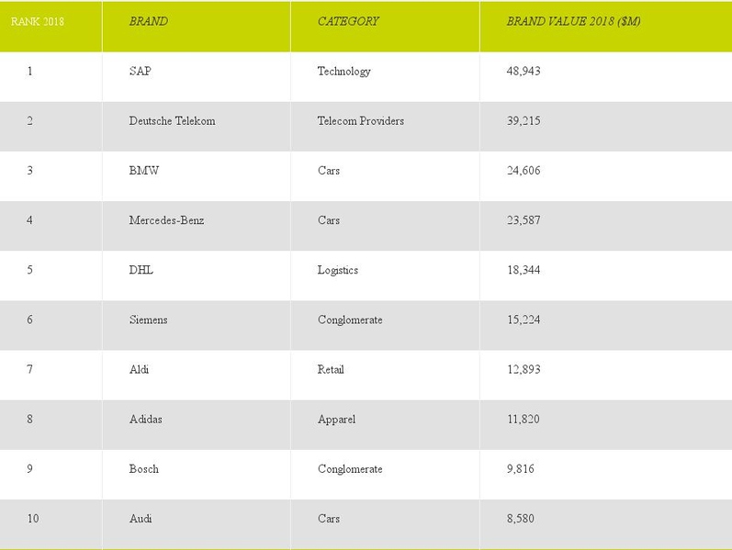Click the CATEGORY column header
732x550 pixels.
click(x=348, y=21)
